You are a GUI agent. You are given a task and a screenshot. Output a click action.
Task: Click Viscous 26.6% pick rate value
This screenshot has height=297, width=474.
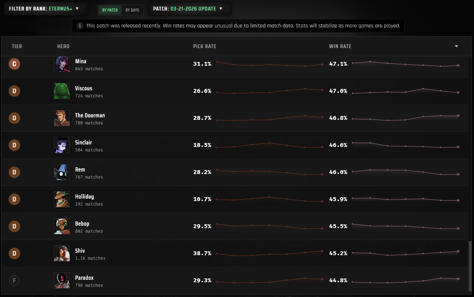click(x=202, y=91)
